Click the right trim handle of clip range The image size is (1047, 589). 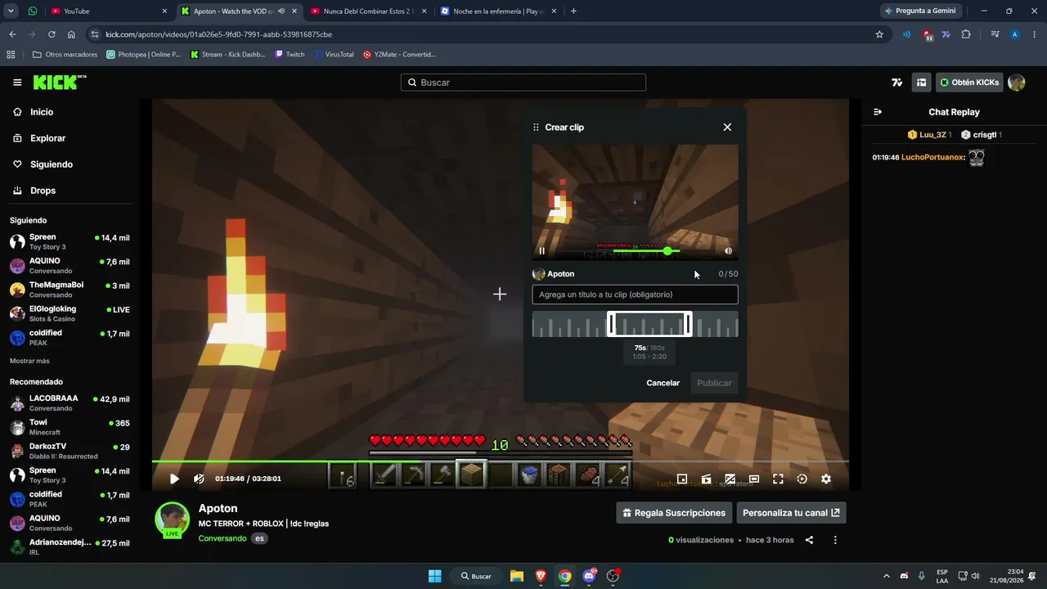689,324
